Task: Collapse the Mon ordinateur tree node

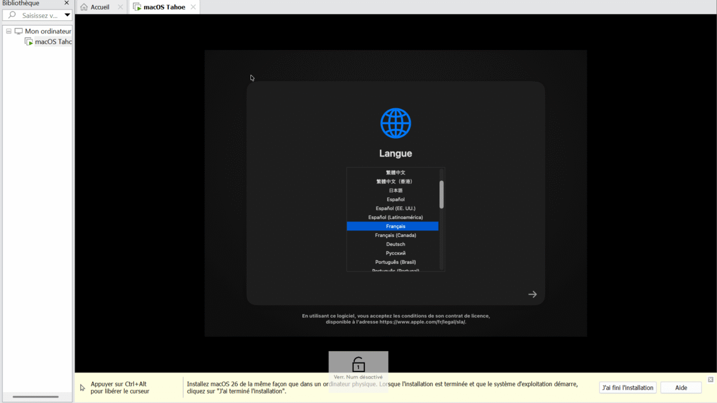Action: pyautogui.click(x=8, y=31)
